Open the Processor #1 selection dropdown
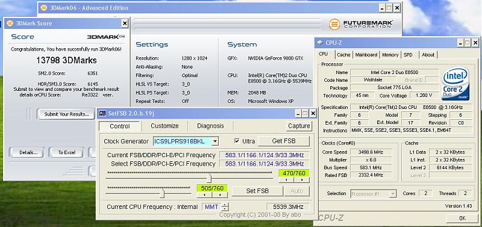This screenshot has height=227, width=482. click(393, 194)
